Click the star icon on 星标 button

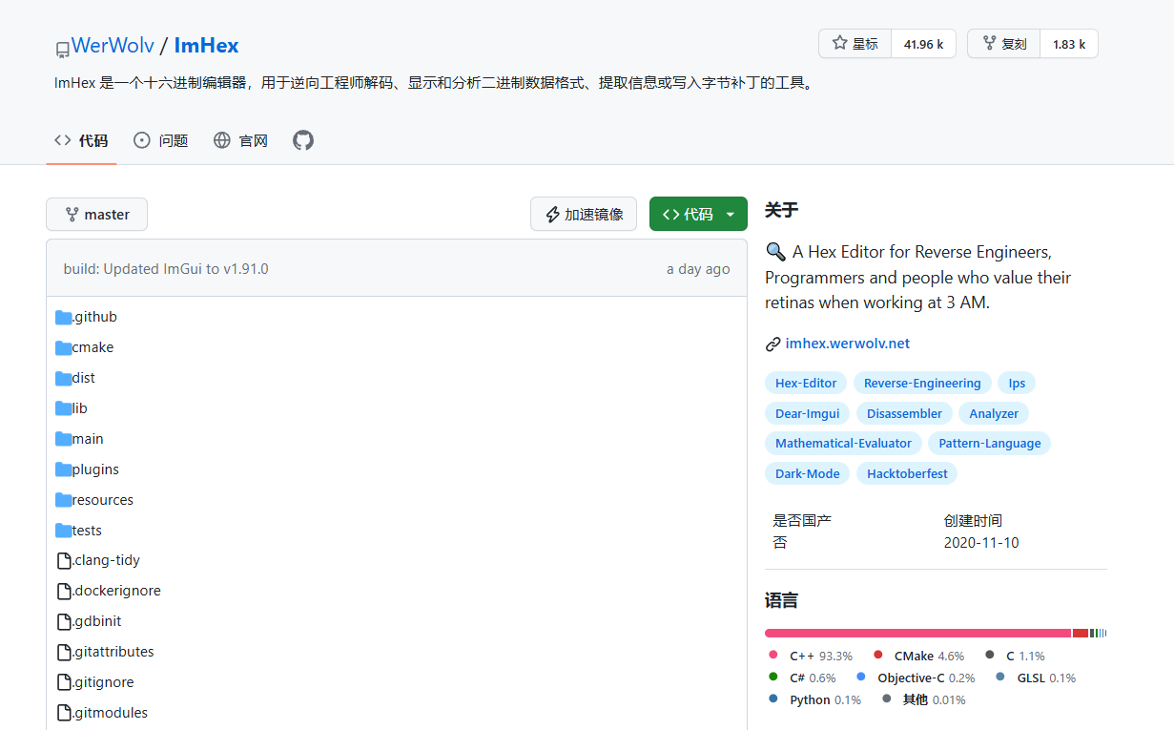(839, 44)
